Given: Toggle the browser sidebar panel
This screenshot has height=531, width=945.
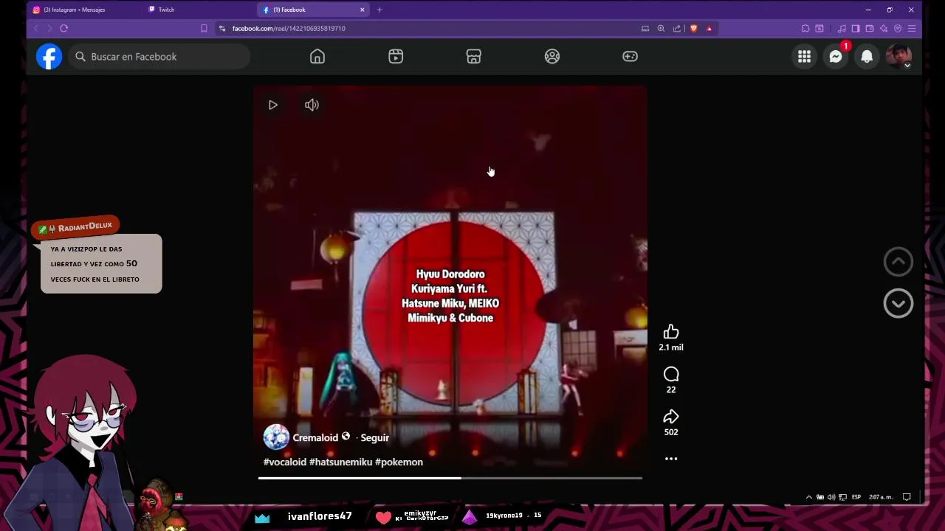Looking at the screenshot, I should tap(856, 29).
